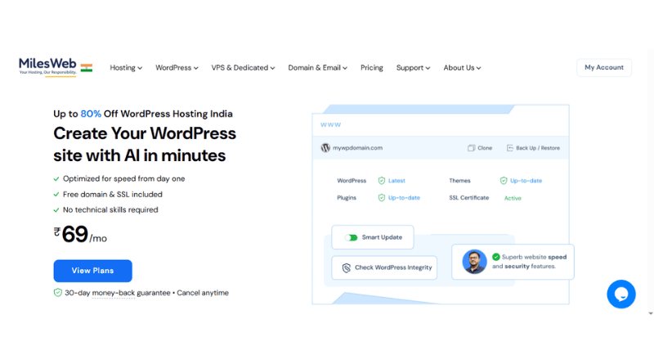Go to the Pricing page

click(x=372, y=68)
